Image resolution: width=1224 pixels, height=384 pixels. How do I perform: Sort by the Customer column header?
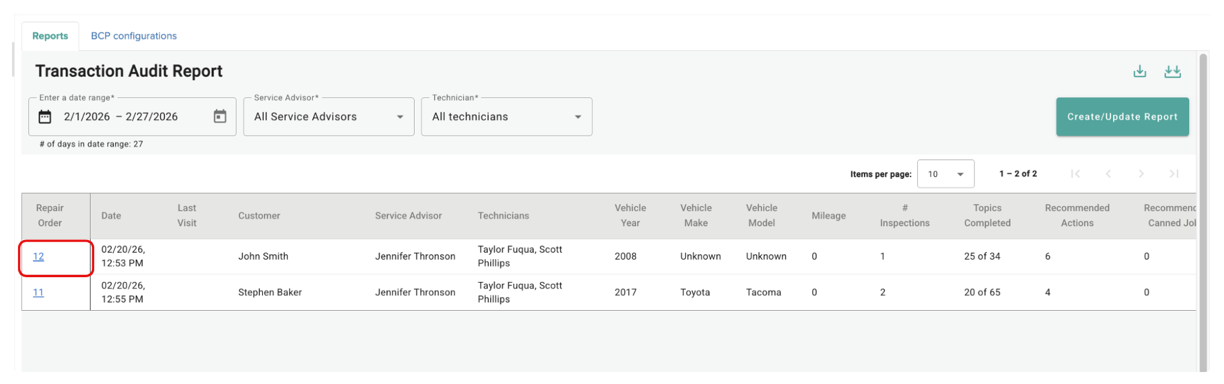coord(259,215)
